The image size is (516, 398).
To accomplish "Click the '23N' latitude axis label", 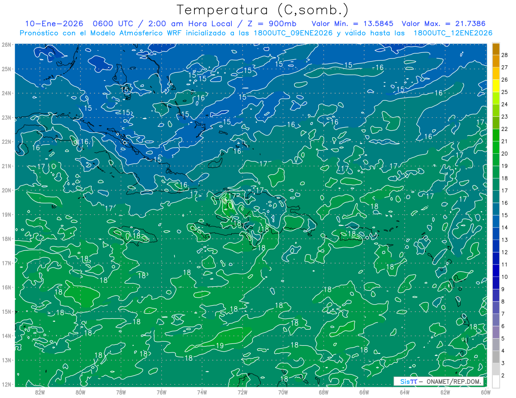I will tap(6, 118).
